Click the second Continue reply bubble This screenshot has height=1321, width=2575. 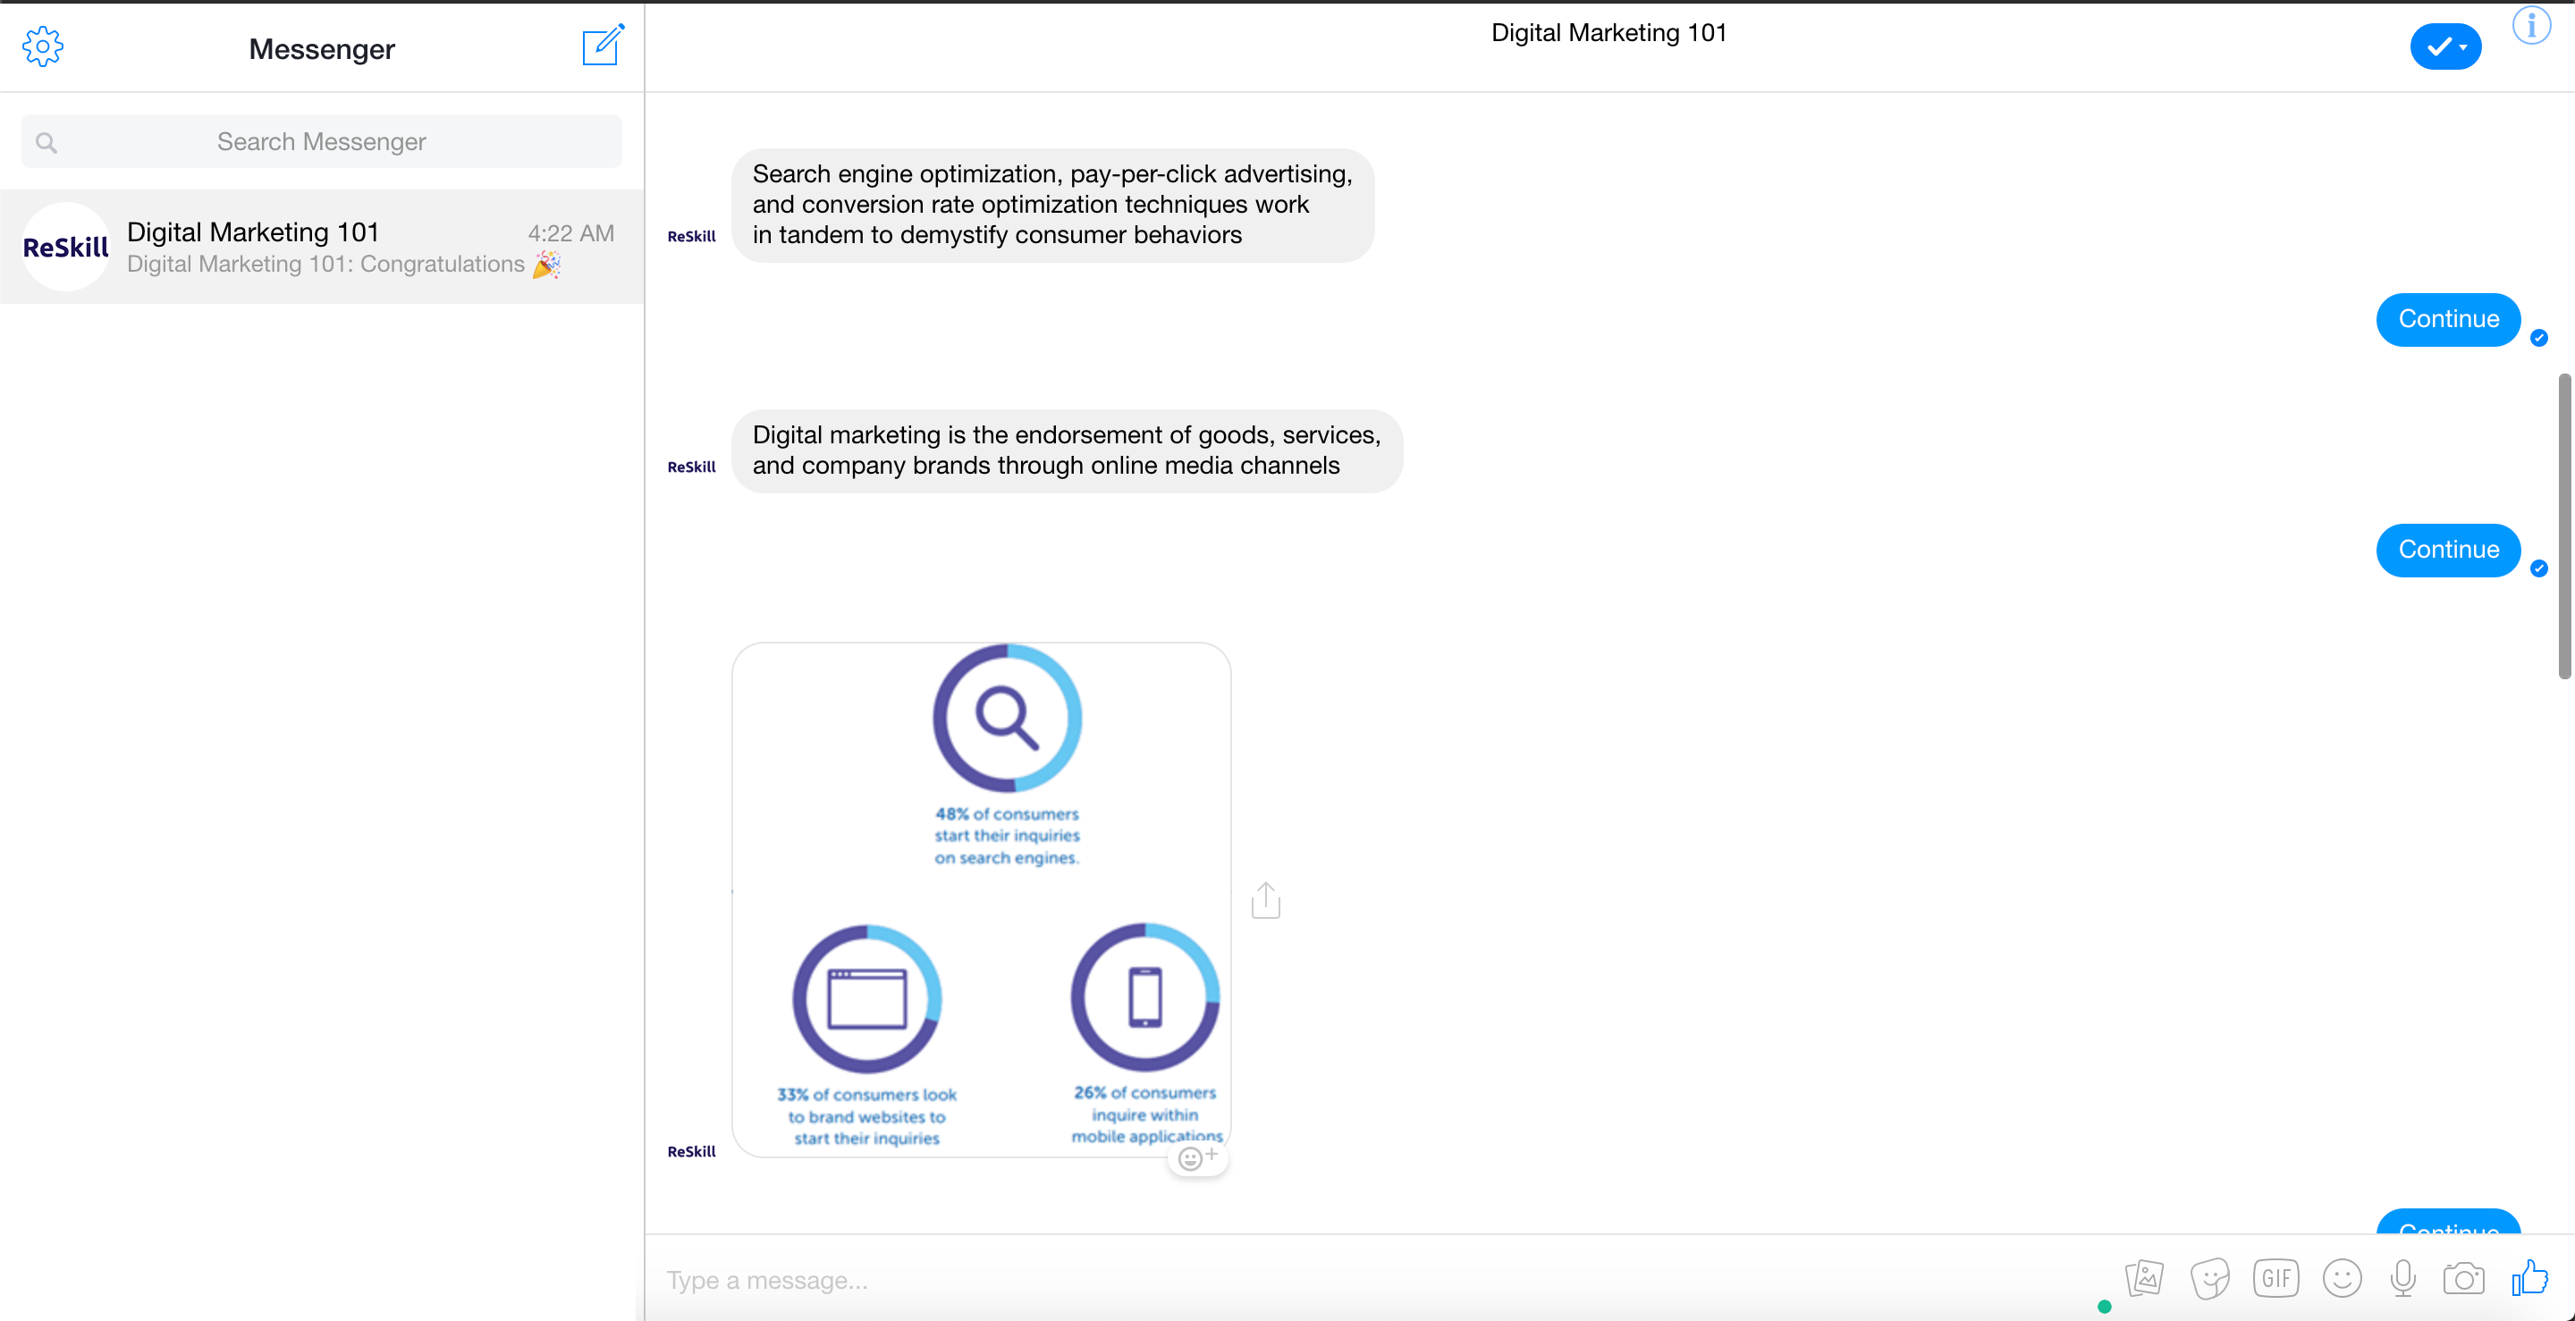click(x=2448, y=551)
